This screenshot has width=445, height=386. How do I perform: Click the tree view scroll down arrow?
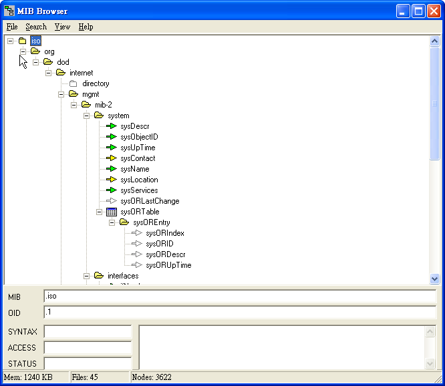434,278
